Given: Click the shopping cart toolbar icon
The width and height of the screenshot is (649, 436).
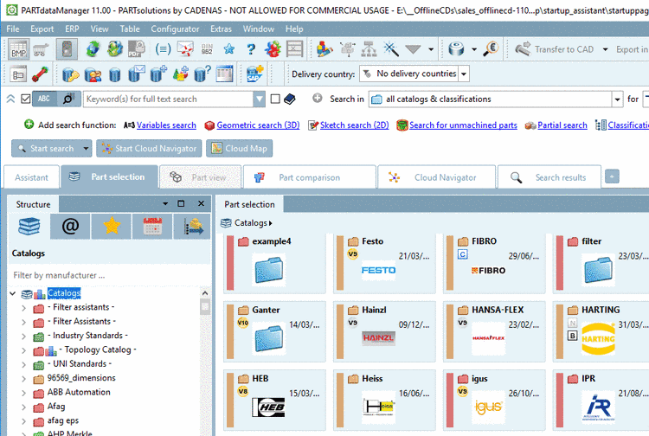Looking at the screenshot, I should [x=41, y=49].
